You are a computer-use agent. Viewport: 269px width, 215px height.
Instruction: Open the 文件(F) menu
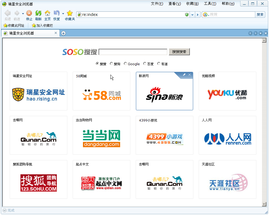(157, 4)
